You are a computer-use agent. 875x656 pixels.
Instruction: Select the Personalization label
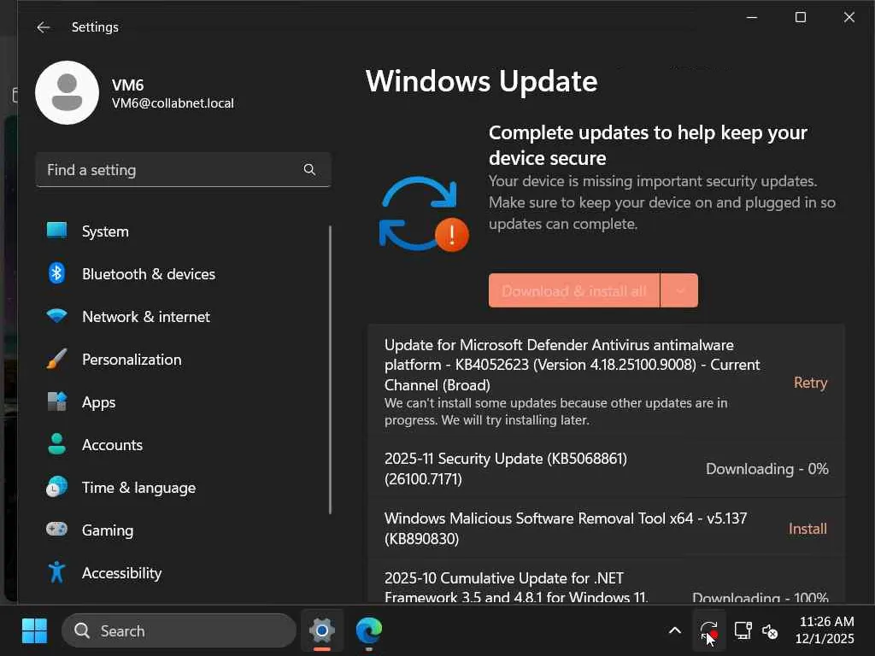click(132, 360)
